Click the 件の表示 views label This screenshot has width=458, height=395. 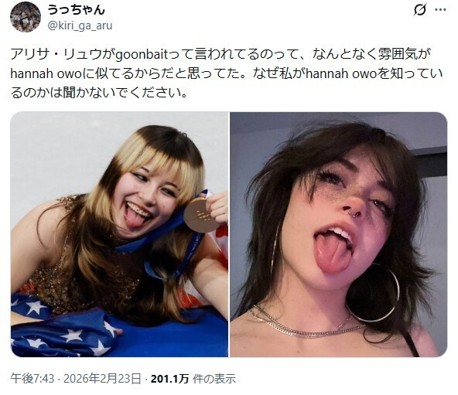[214, 379]
